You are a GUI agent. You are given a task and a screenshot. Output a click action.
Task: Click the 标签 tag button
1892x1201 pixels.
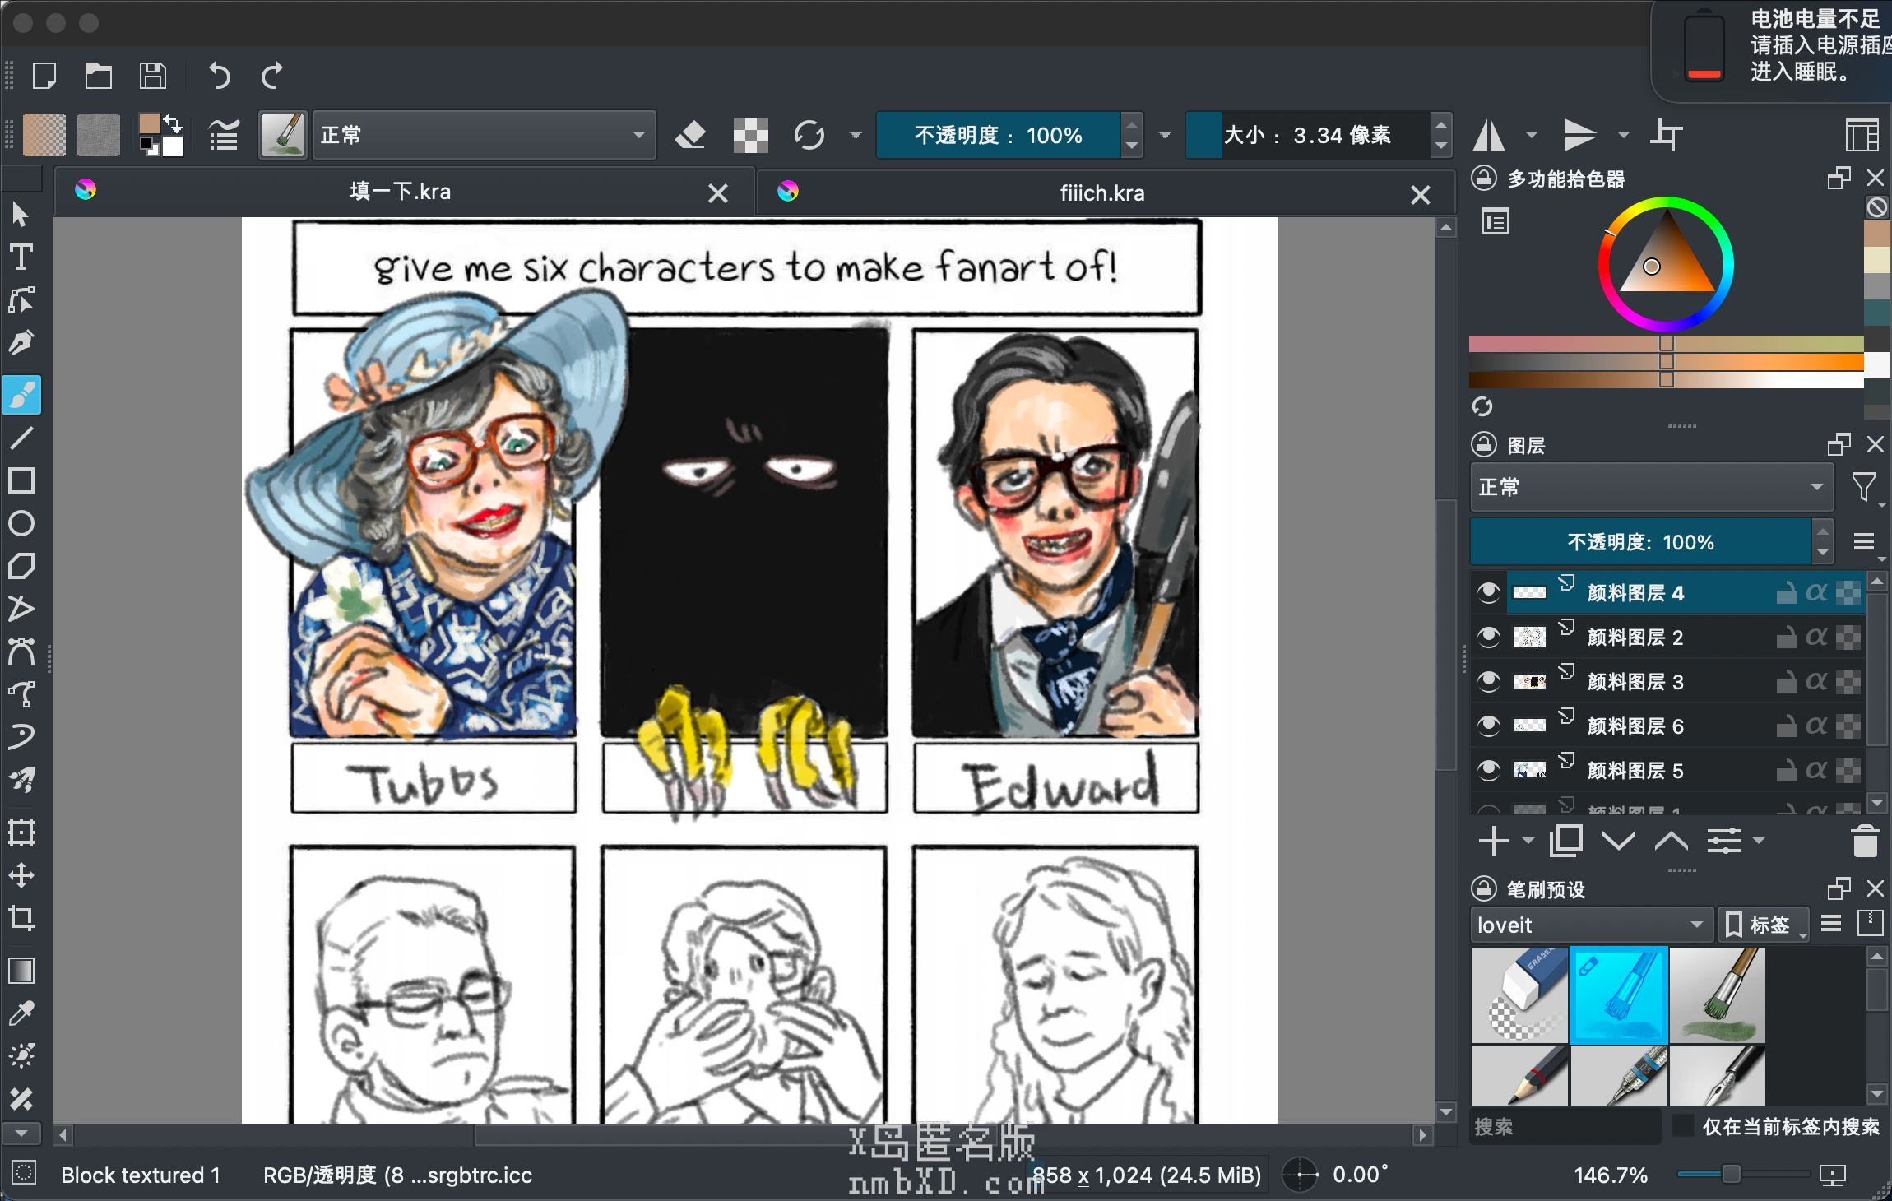pyautogui.click(x=1763, y=925)
